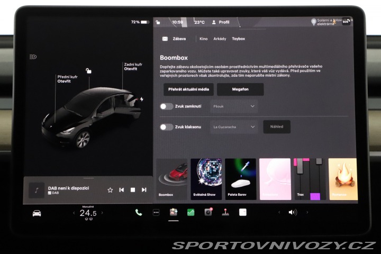Open the energy chart app

[190, 212]
